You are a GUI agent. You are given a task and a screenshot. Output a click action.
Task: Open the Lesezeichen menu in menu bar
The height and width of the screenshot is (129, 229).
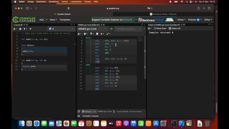76,1
